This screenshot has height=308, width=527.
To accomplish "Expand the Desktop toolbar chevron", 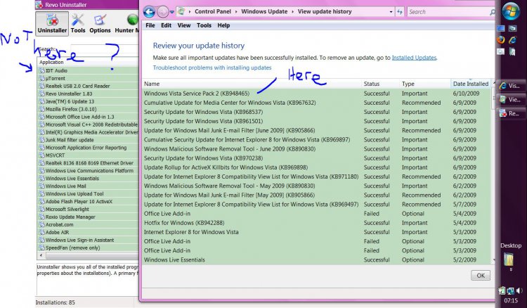I will point(511,269).
